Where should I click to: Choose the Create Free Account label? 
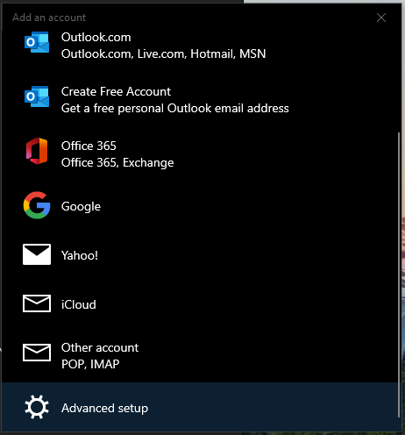116,91
